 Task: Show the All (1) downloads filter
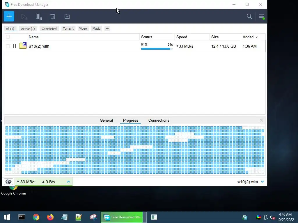[x=10, y=29]
